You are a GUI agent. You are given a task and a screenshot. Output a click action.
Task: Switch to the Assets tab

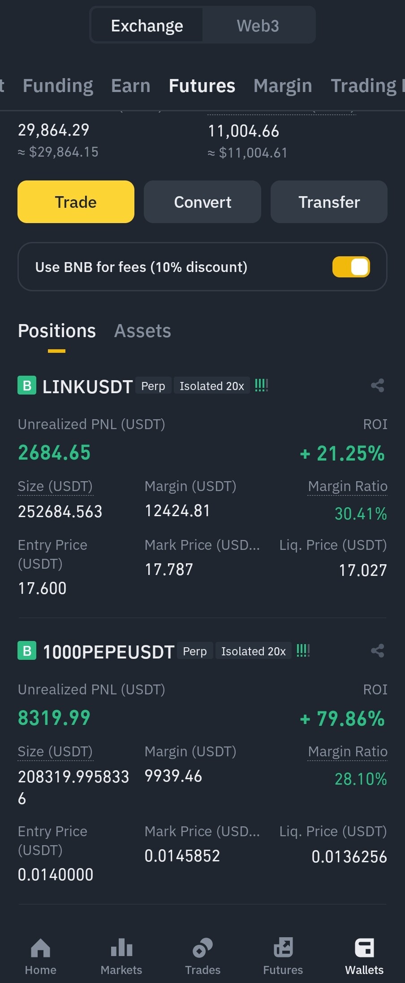tap(142, 331)
